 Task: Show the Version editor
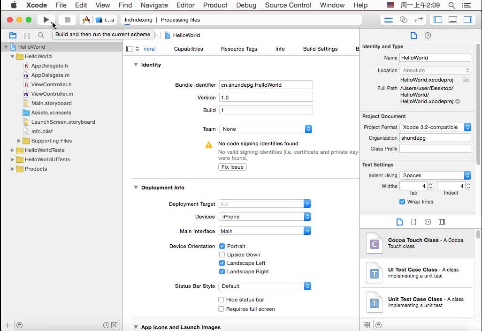tap(418, 20)
